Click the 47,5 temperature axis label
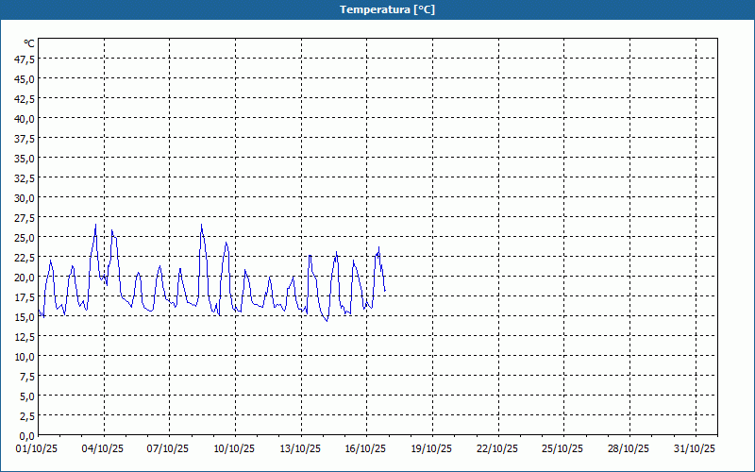755x472 pixels. pyautogui.click(x=25, y=59)
